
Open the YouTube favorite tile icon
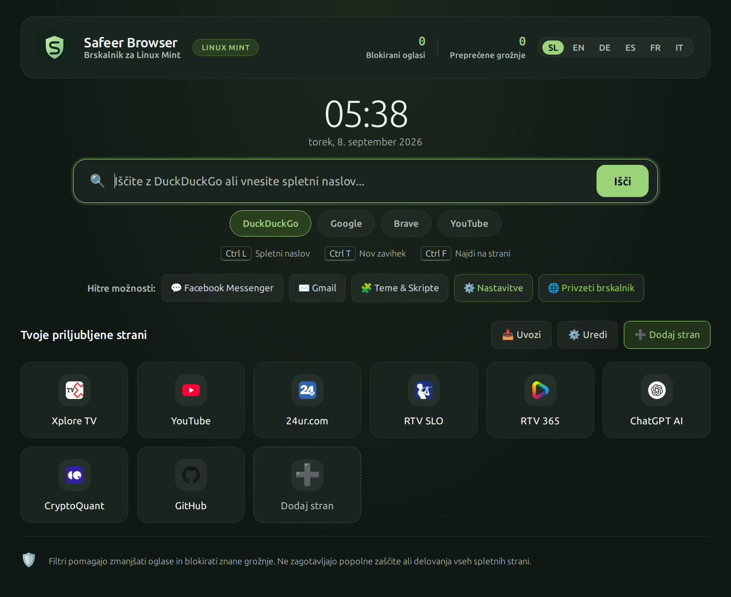(191, 390)
